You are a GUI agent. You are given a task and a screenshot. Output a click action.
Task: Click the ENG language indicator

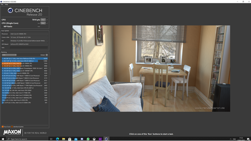pyautogui.click(x=235, y=139)
